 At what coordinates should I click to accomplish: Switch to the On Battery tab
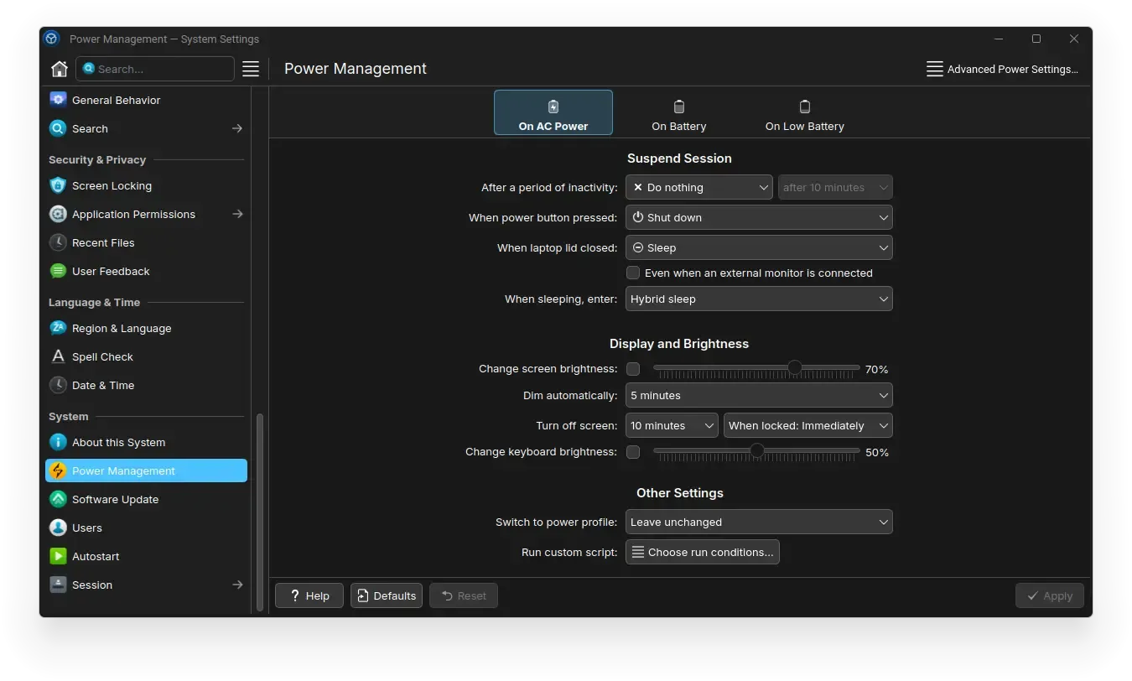[679, 112]
